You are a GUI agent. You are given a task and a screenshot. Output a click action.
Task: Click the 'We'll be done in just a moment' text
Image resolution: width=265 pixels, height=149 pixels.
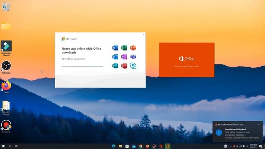[73, 59]
